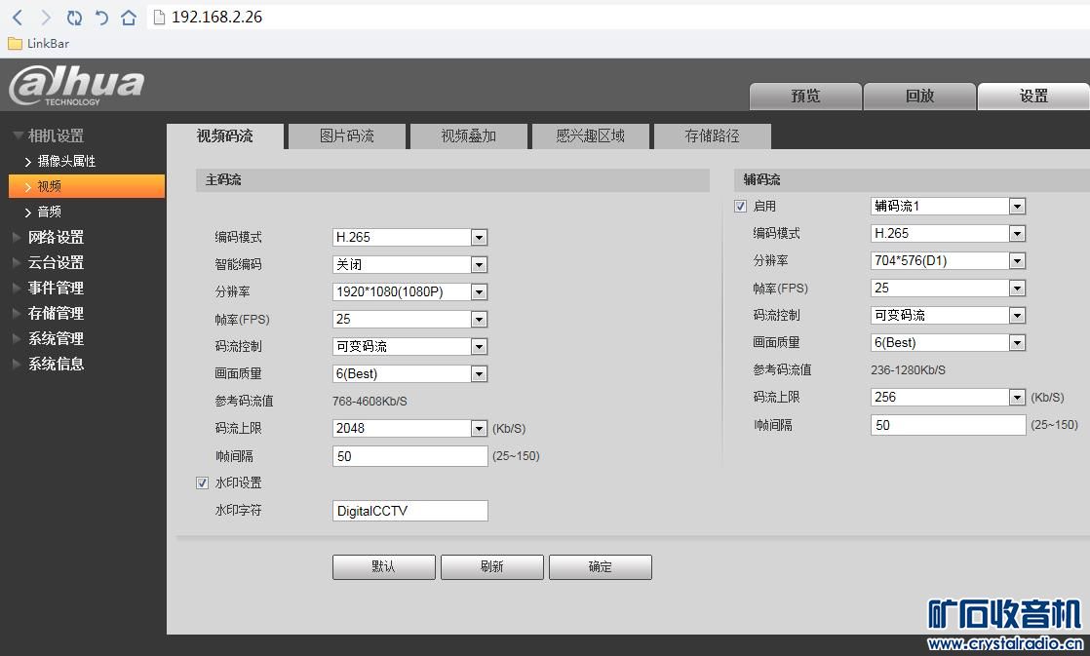Open main stream 画面质量 6(Best) dropdown
The width and height of the screenshot is (1090, 656).
coord(410,374)
